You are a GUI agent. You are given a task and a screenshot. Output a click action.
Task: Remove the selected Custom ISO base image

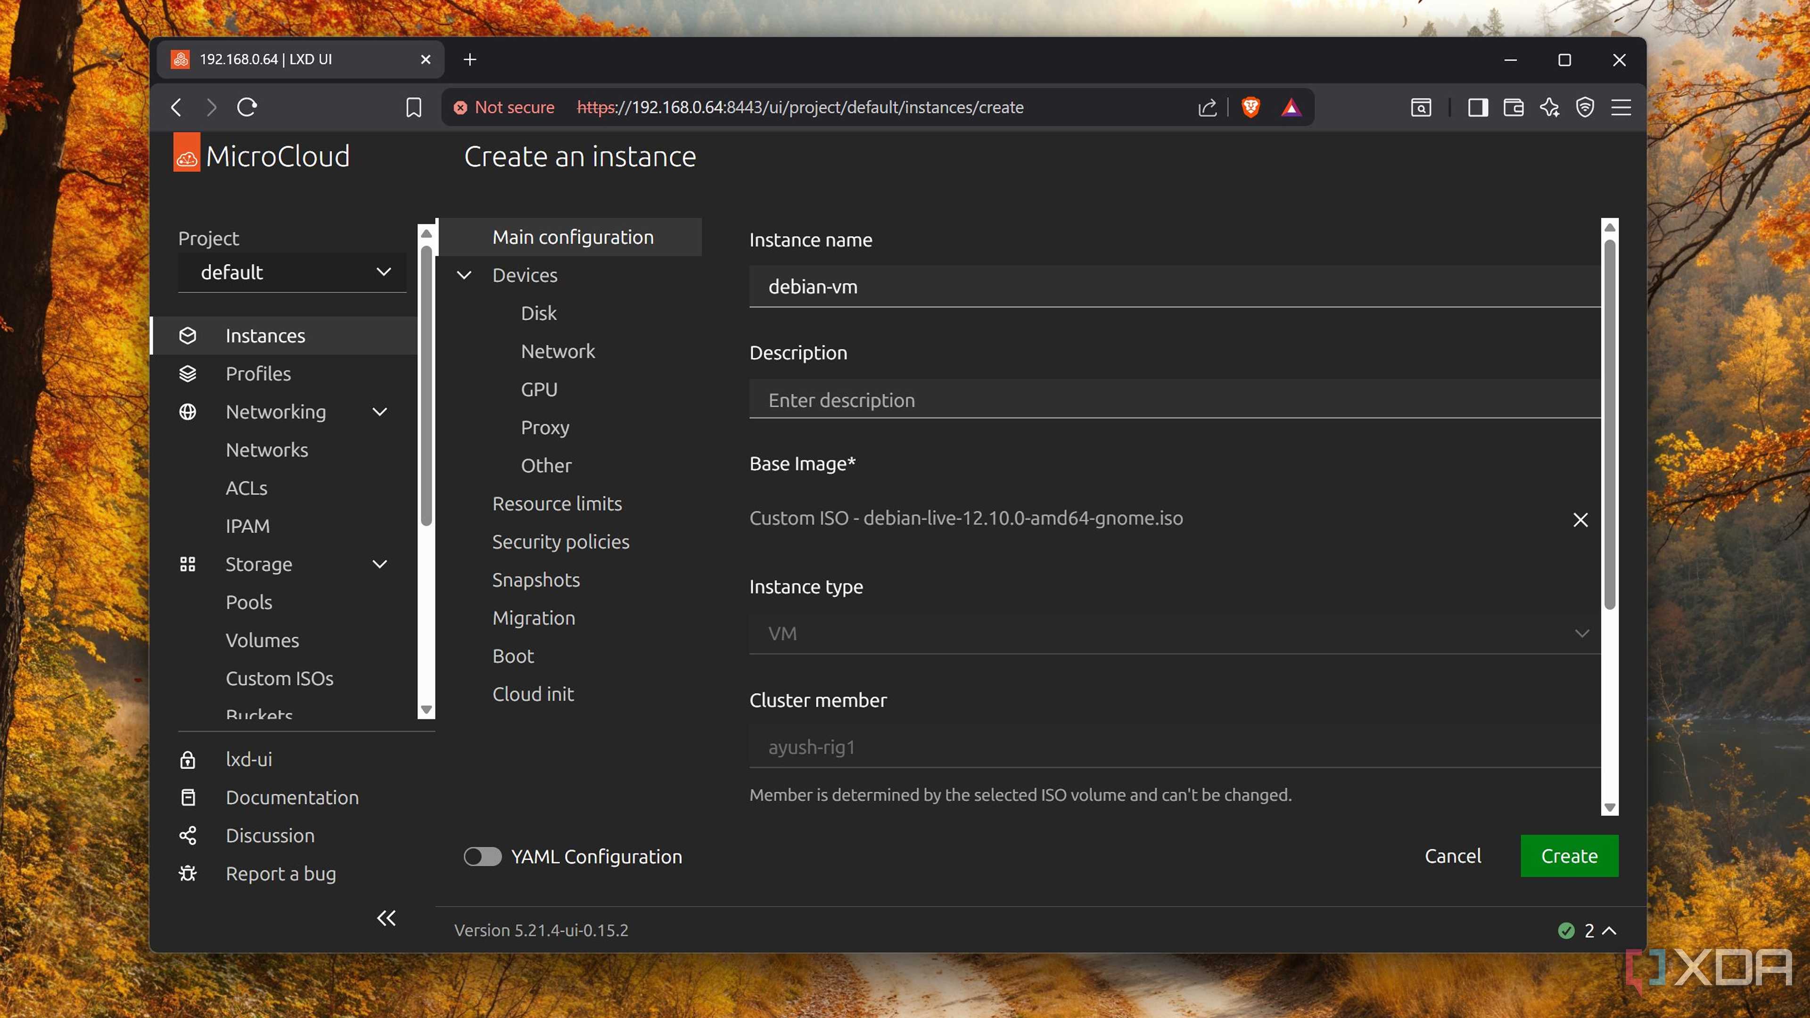point(1580,520)
